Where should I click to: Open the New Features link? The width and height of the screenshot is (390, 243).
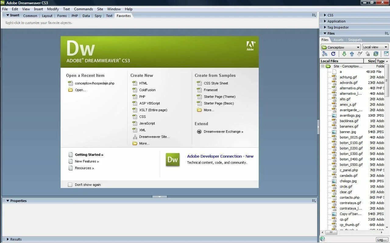click(x=87, y=161)
